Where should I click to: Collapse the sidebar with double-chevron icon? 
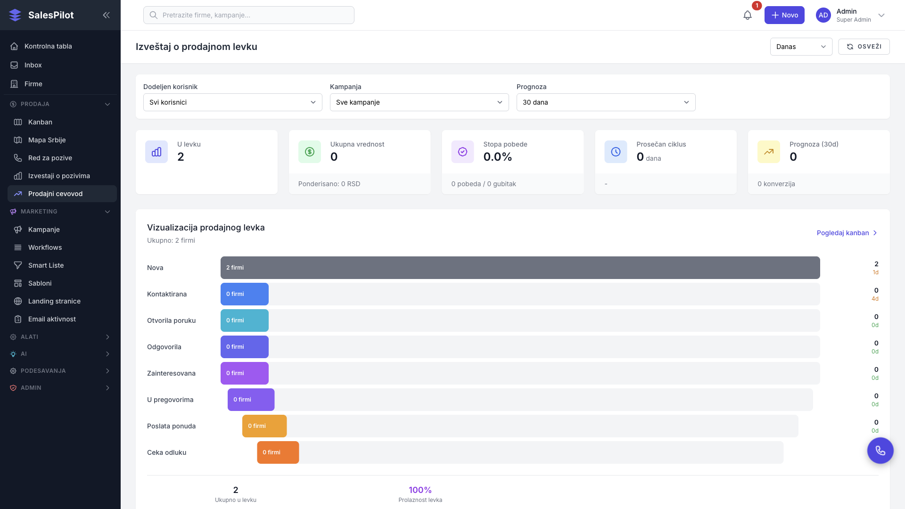click(106, 15)
